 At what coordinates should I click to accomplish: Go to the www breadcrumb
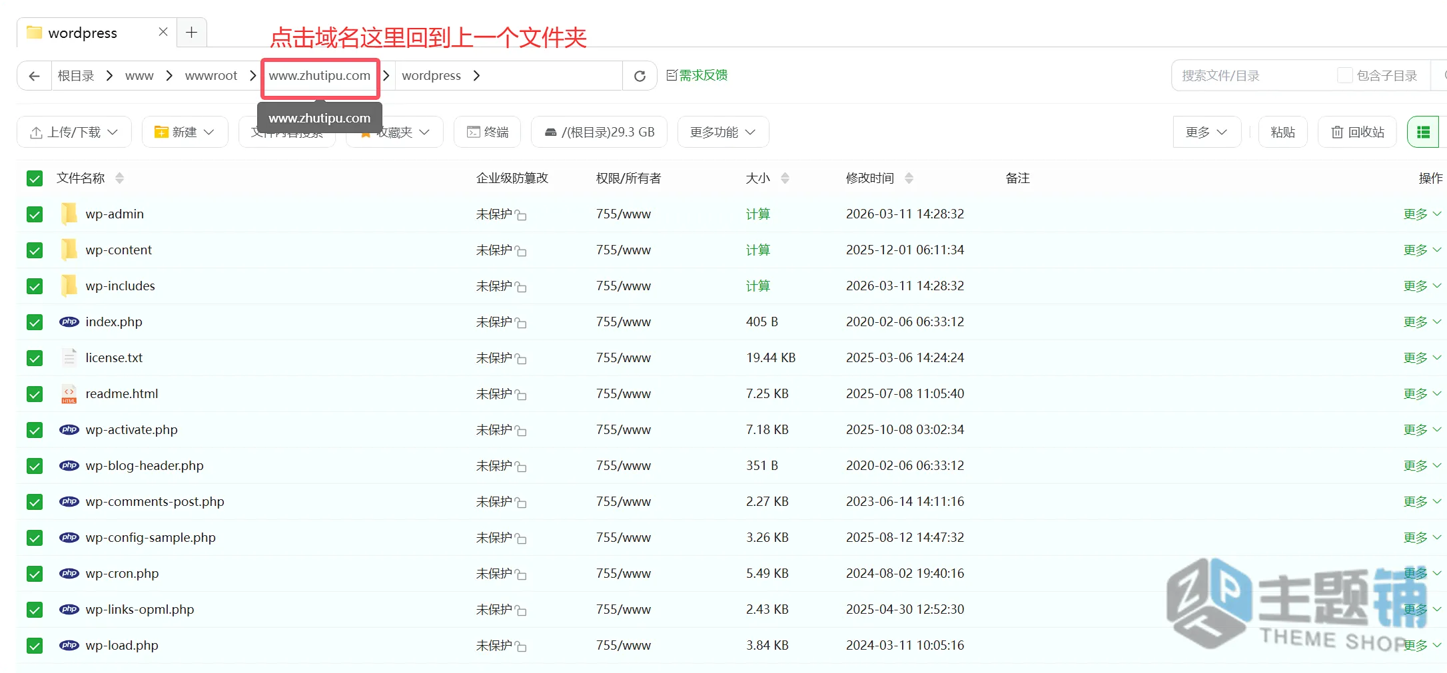(139, 76)
